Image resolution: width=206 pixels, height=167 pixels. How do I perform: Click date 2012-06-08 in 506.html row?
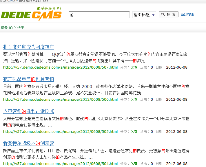177,100
